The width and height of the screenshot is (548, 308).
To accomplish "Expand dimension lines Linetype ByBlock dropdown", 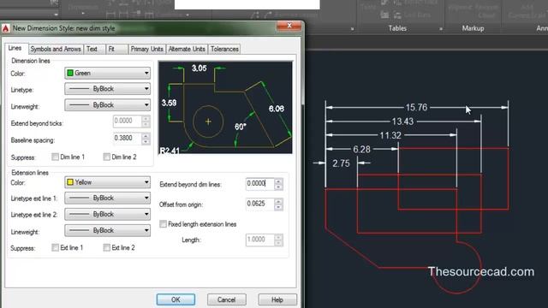I will [x=107, y=89].
